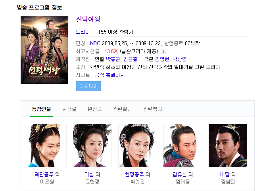Open the 관련백과 tab
The width and height of the screenshot is (265, 191).
pyautogui.click(x=153, y=109)
